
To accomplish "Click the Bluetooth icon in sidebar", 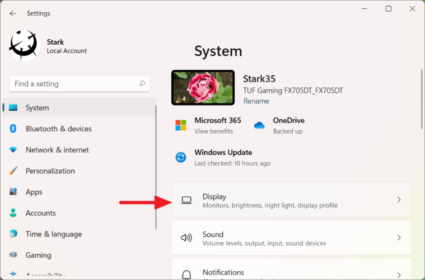I will click(x=13, y=129).
